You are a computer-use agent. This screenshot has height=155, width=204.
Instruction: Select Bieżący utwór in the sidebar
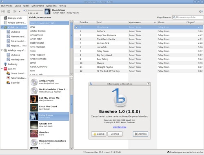14,18
